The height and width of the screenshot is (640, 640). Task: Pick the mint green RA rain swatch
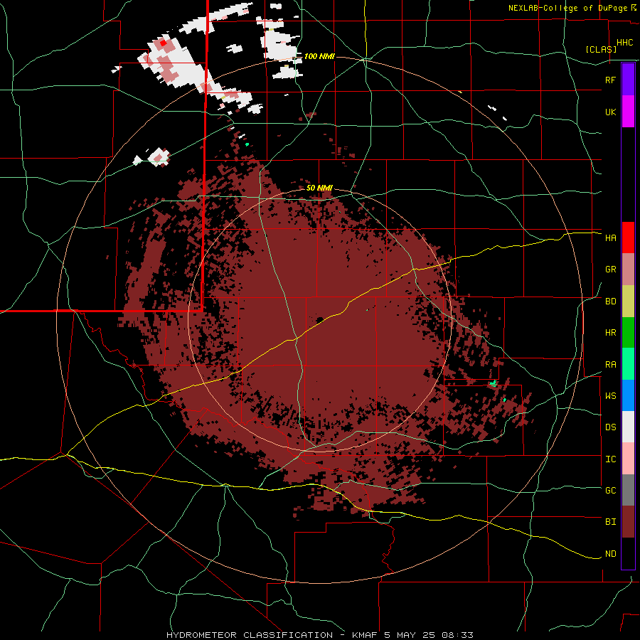pyautogui.click(x=628, y=364)
